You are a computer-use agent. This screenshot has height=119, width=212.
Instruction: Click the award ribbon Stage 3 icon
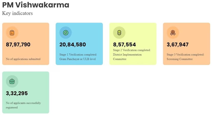pyautogui.click(x=173, y=33)
